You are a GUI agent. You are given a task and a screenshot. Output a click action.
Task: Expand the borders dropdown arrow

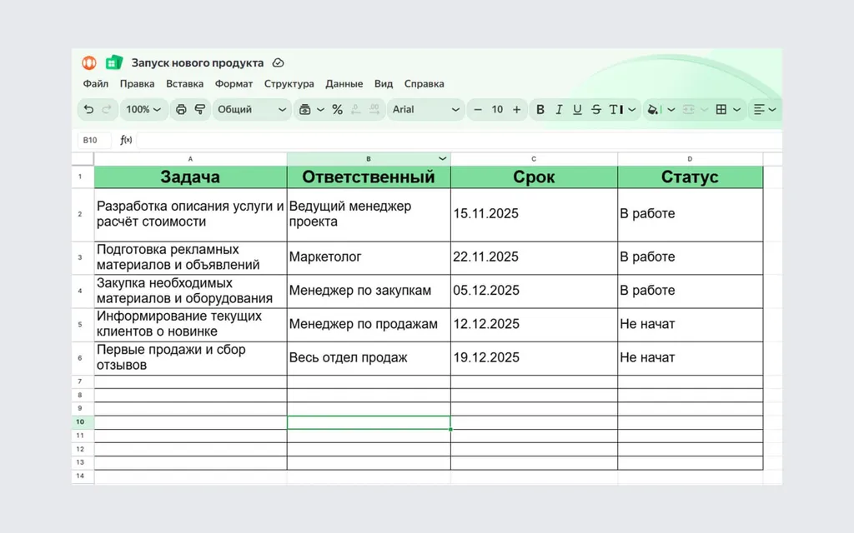(737, 109)
